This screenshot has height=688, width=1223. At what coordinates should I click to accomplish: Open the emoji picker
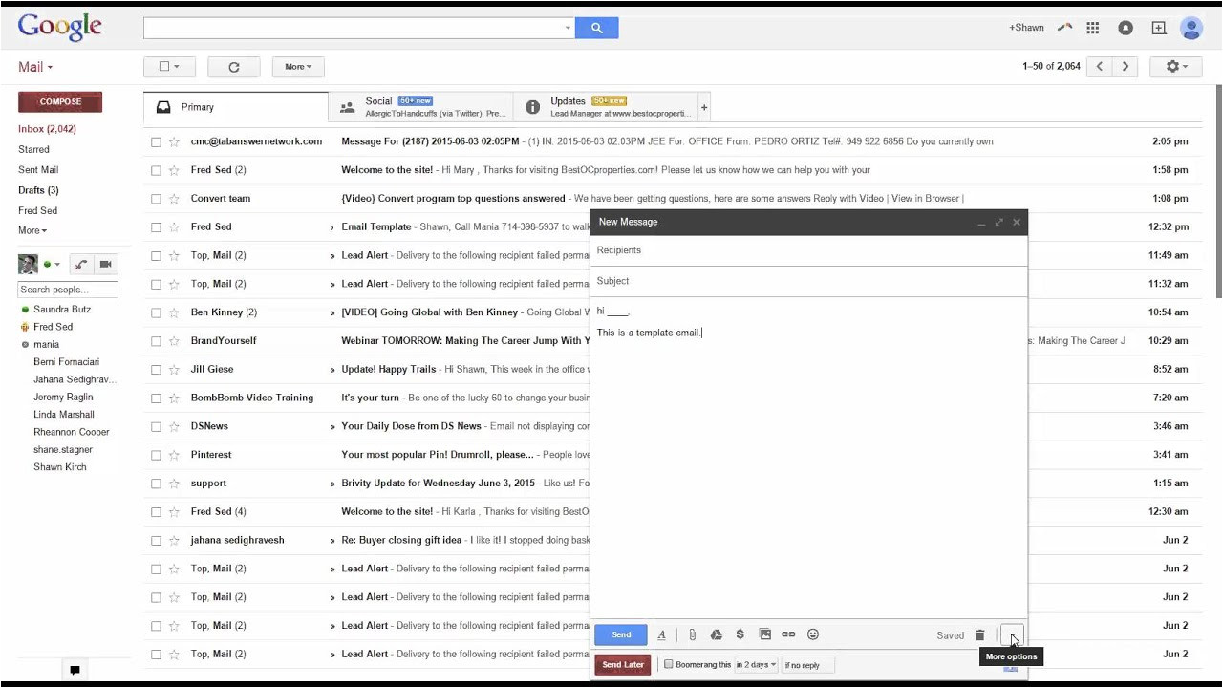[x=813, y=634]
